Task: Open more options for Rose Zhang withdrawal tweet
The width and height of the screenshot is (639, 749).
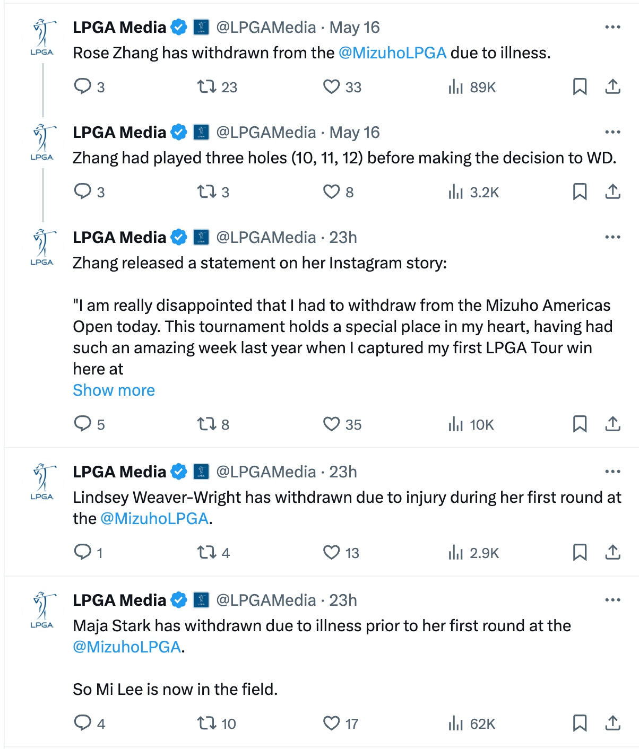Action: (x=612, y=27)
